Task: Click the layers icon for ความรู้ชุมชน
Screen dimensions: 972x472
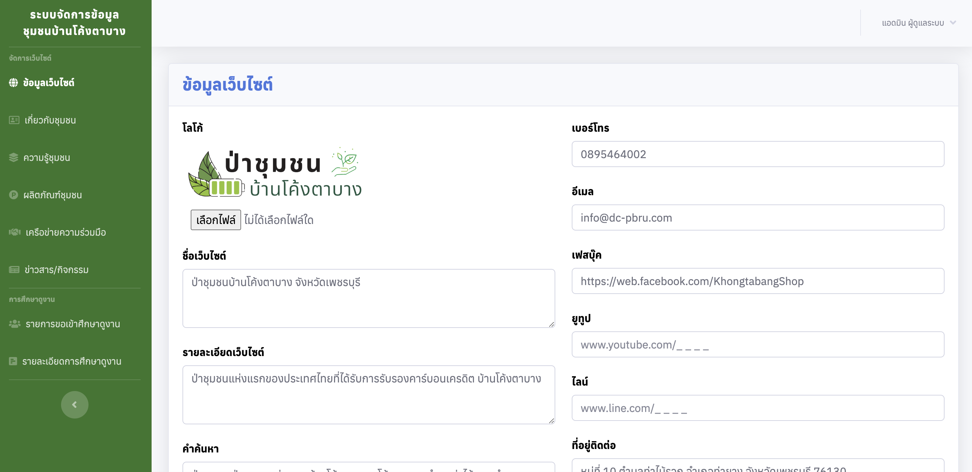Action: (x=14, y=157)
